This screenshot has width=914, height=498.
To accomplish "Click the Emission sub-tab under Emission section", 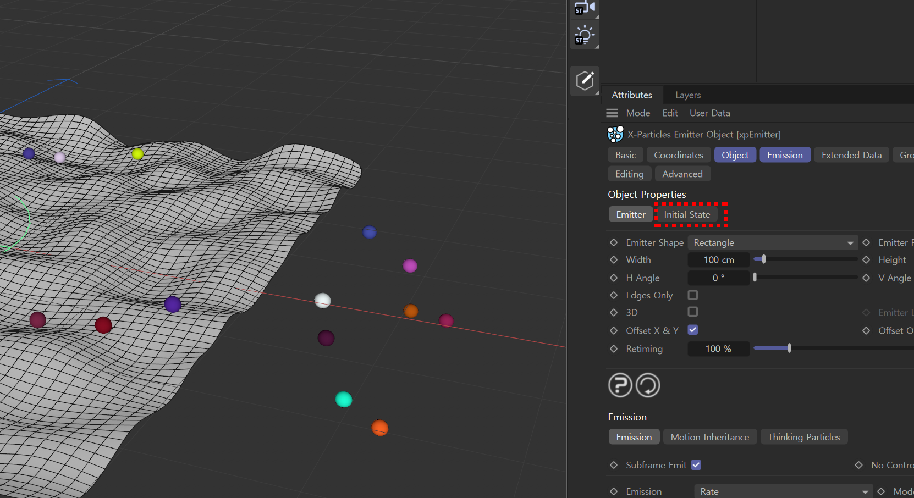I will pos(634,437).
